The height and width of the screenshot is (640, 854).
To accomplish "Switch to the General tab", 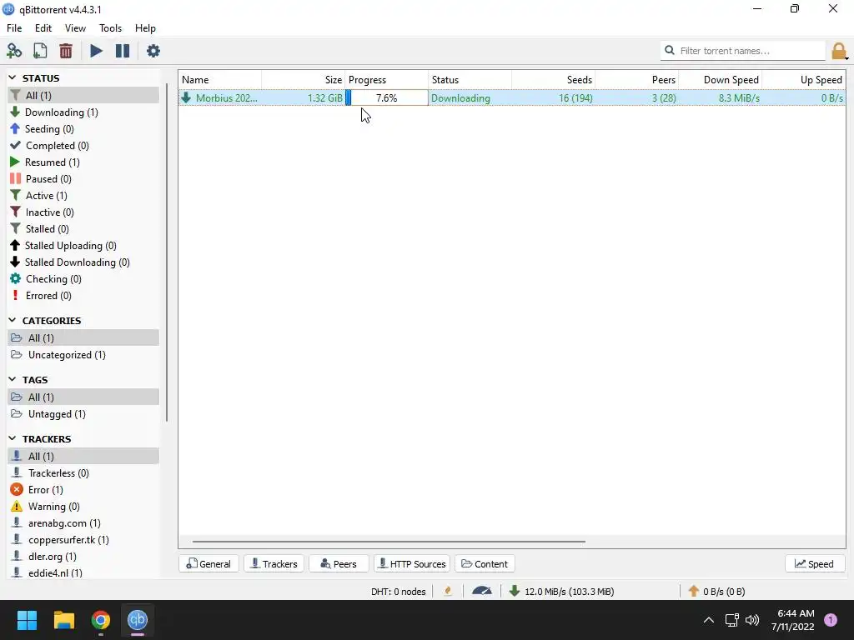I will (x=208, y=564).
